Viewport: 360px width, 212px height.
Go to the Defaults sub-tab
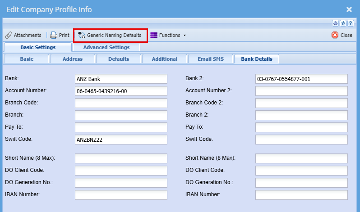coord(119,59)
